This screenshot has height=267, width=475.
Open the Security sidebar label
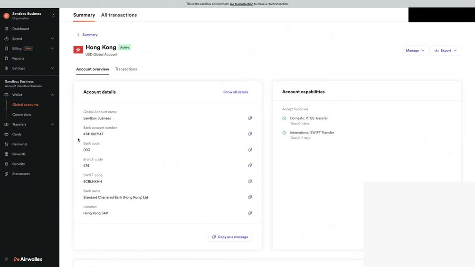pyautogui.click(x=19, y=164)
